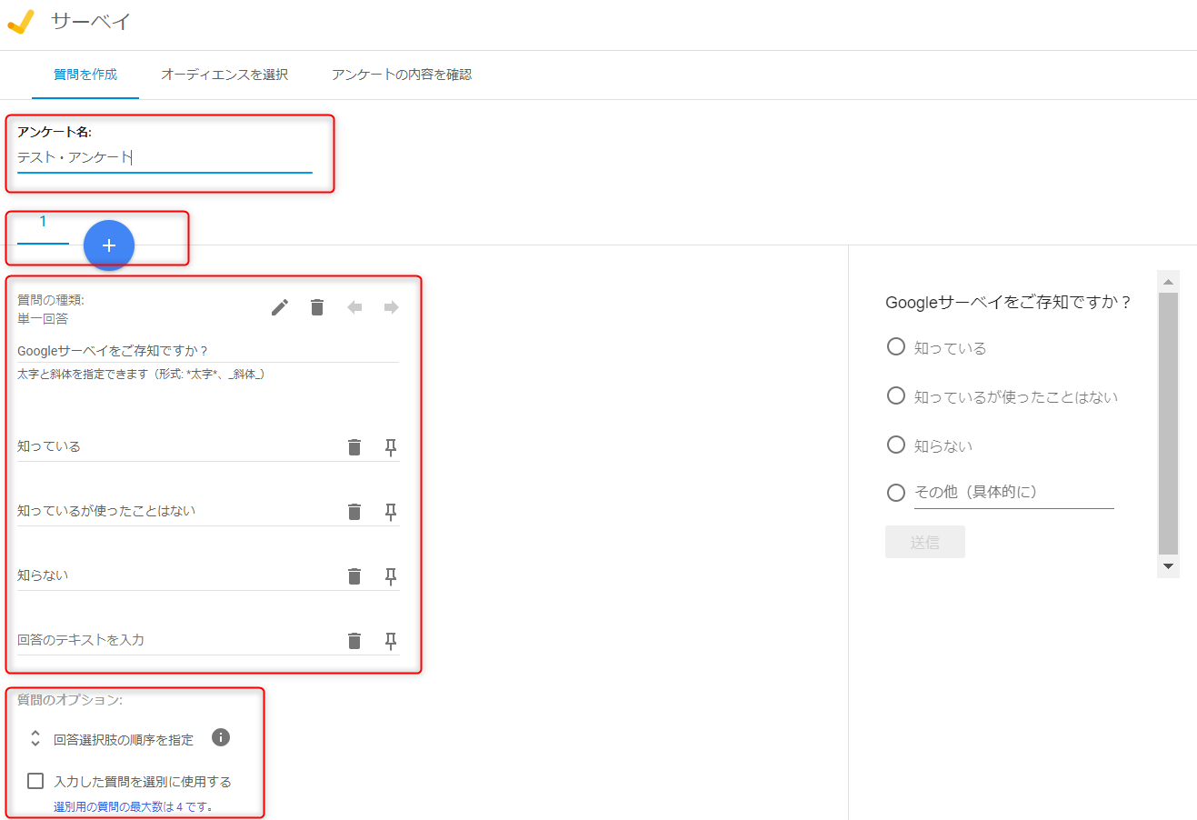This screenshot has width=1197, height=820.
Task: Click the blue plus add question button
Action: [109, 245]
